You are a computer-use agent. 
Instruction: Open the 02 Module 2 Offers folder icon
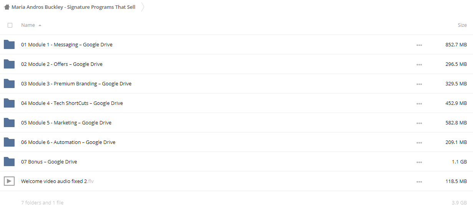pyautogui.click(x=9, y=64)
